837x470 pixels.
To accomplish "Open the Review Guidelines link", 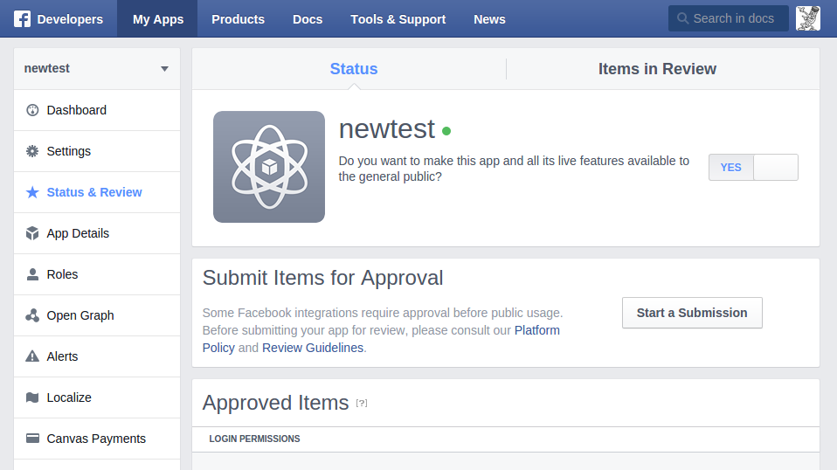I will coord(313,348).
